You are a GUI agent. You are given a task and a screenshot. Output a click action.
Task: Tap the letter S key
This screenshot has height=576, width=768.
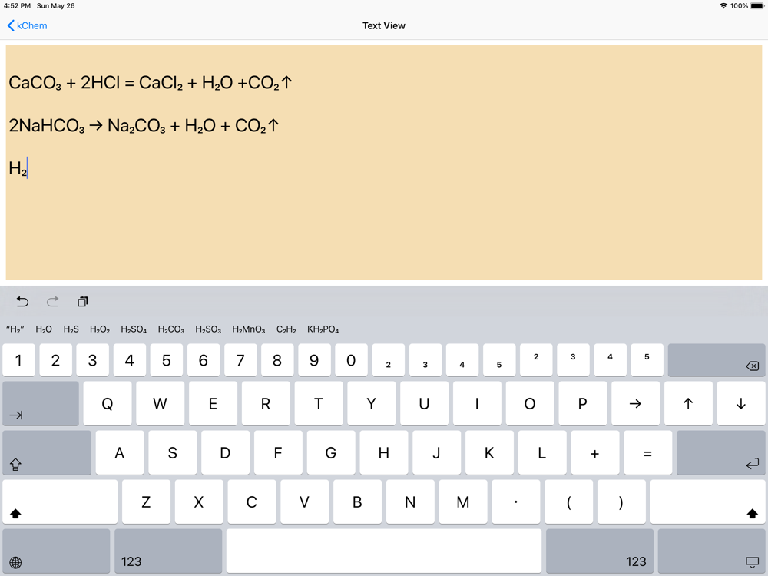[x=172, y=452]
